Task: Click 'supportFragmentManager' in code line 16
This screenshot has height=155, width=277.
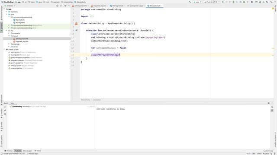Action: 106,55
